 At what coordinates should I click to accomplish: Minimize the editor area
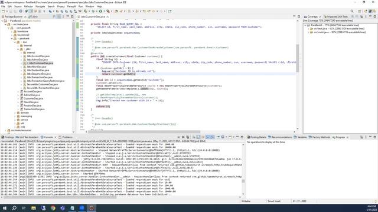coord(294,16)
